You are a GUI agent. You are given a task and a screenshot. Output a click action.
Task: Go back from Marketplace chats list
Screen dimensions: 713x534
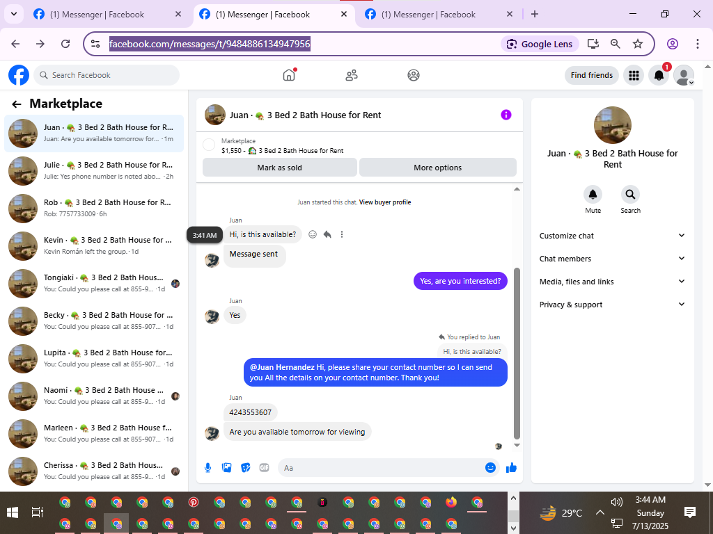click(17, 104)
